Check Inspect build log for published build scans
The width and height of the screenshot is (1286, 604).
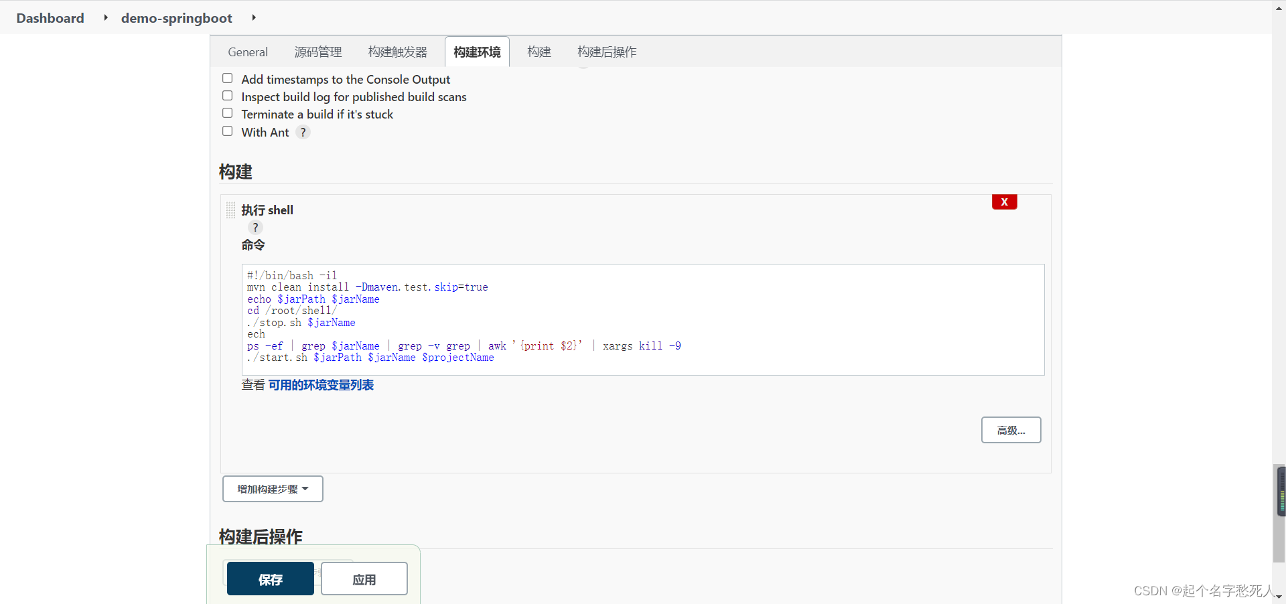pyautogui.click(x=228, y=96)
